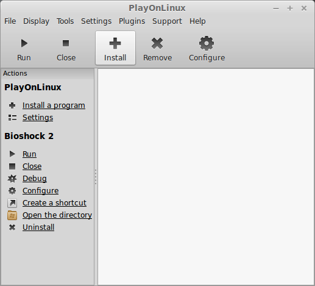The width and height of the screenshot is (315, 286).
Task: Click the sidebar Run link for Bioshock 2
Action: click(29, 154)
